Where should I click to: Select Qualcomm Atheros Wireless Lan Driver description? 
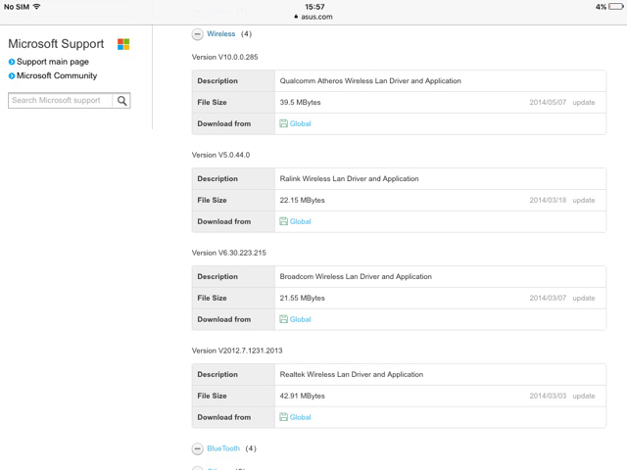pos(370,80)
